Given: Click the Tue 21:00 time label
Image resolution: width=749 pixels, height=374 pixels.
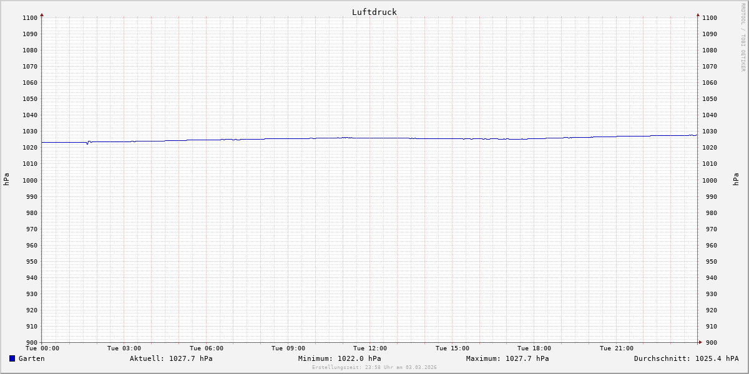Looking at the screenshot, I should click(x=616, y=348).
